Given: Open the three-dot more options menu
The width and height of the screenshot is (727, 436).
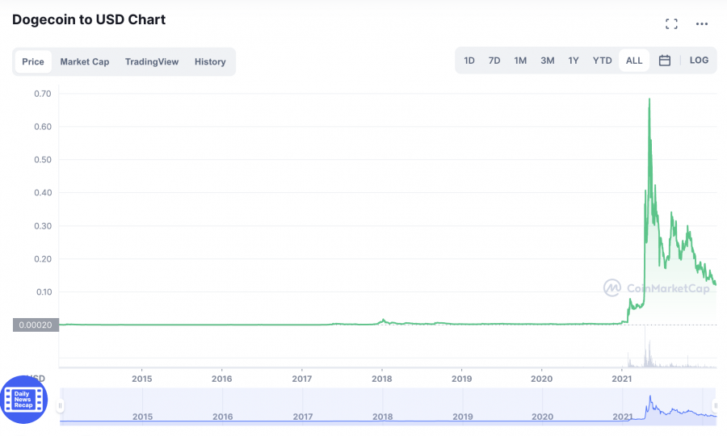Looking at the screenshot, I should click(x=701, y=24).
